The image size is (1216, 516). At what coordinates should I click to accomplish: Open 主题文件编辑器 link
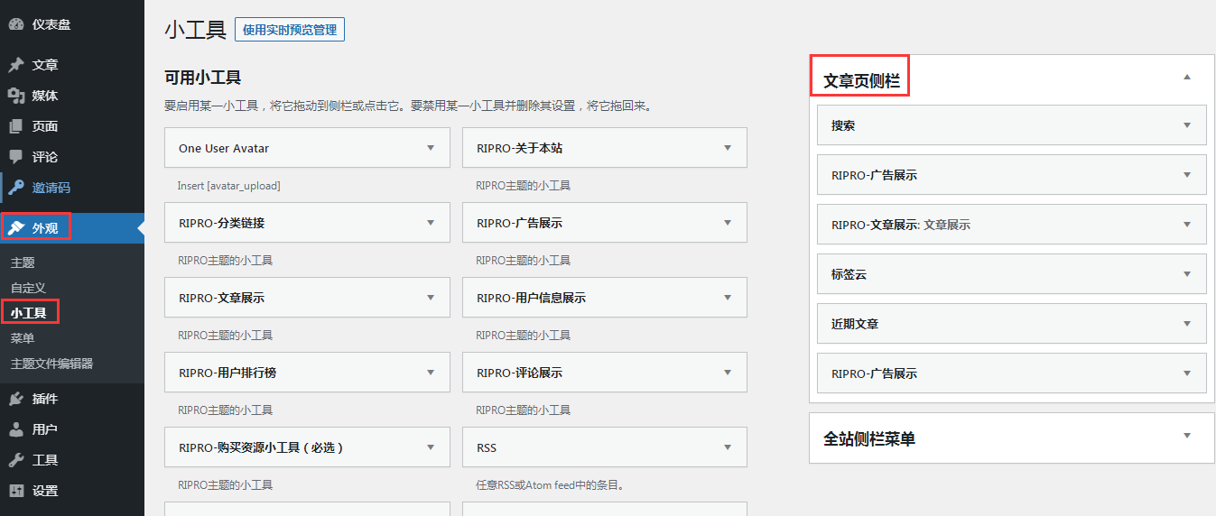pos(51,364)
